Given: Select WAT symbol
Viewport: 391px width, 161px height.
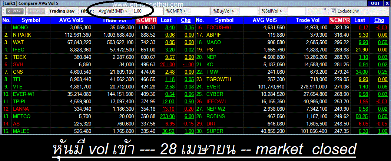Looking at the screenshot, I should point(19,42).
